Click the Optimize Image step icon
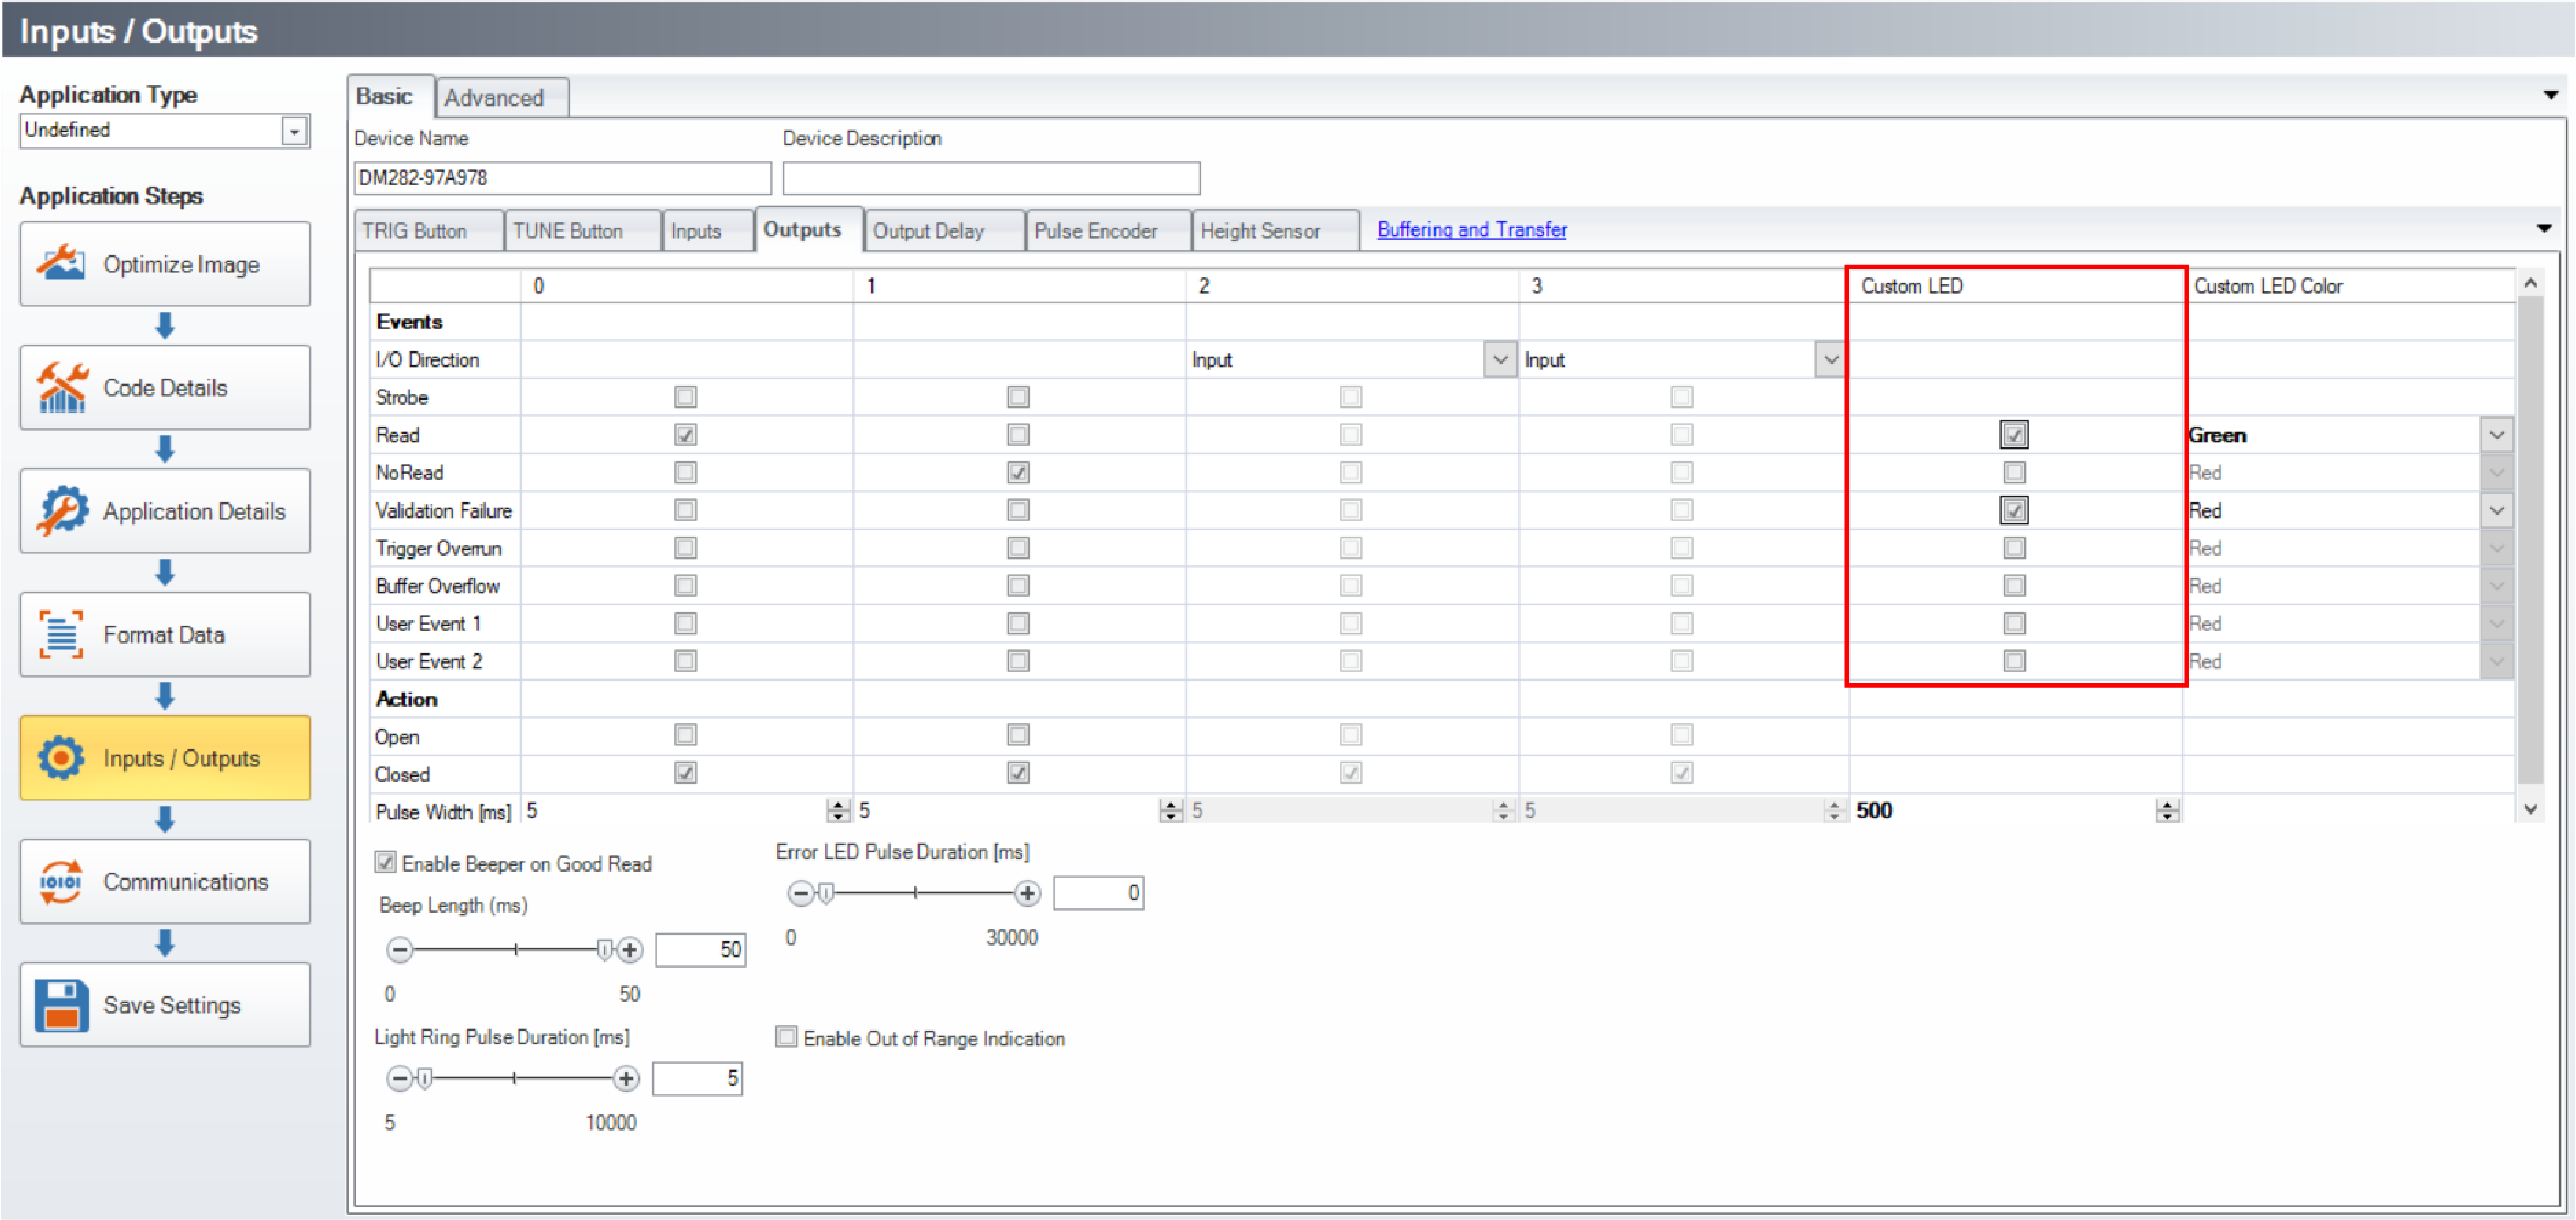 pyautogui.click(x=61, y=264)
